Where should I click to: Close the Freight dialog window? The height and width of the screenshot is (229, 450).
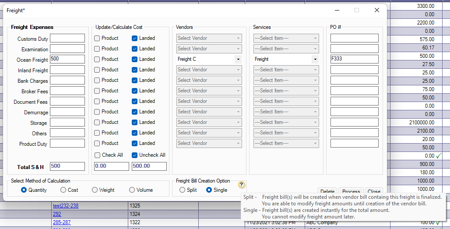[376, 10]
